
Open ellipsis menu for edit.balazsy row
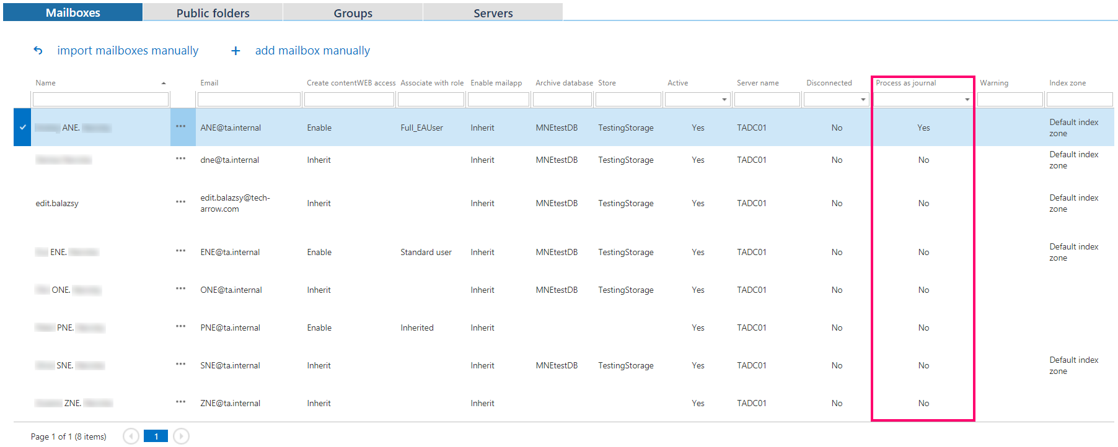pyautogui.click(x=181, y=202)
